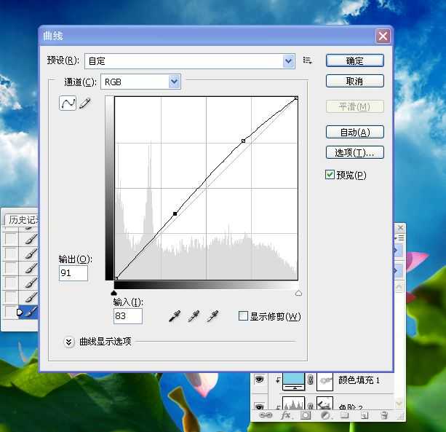Hide the 色阶 2 layer eye
Screen dimensions: 446x432
259,406
